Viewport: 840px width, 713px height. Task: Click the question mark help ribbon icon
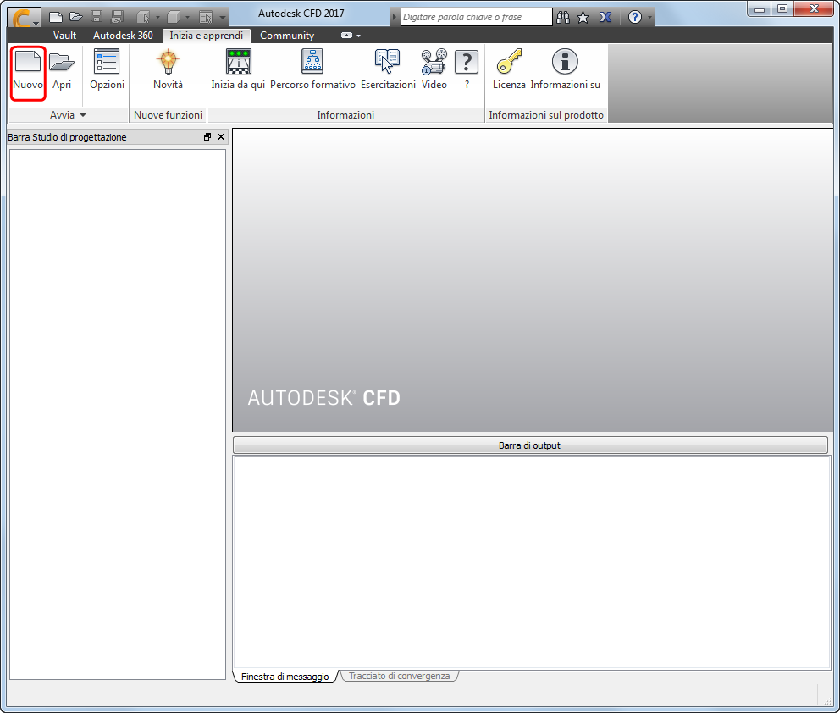coord(467,69)
